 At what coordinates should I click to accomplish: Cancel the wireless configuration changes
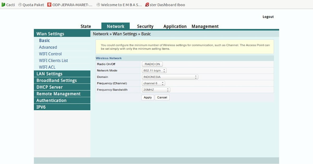162,97
